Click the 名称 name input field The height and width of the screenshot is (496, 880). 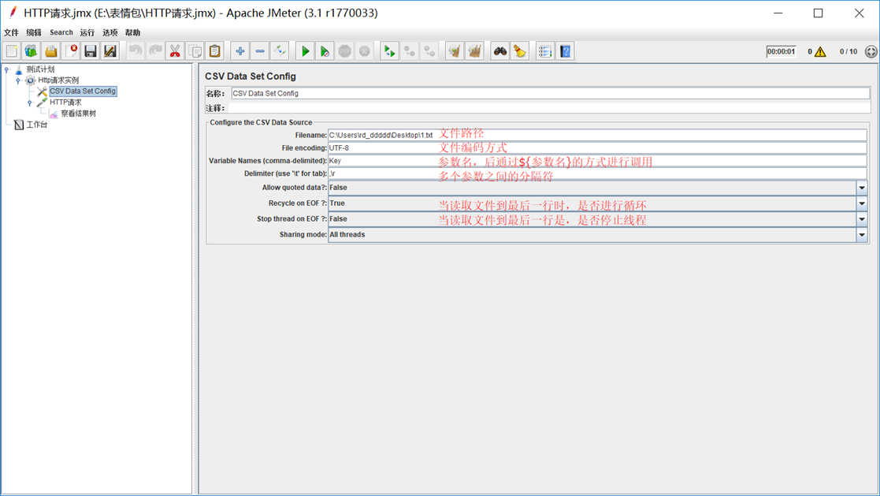coord(551,93)
